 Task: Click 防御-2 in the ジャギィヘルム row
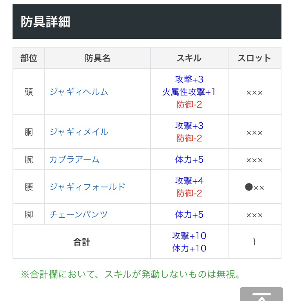189,105
